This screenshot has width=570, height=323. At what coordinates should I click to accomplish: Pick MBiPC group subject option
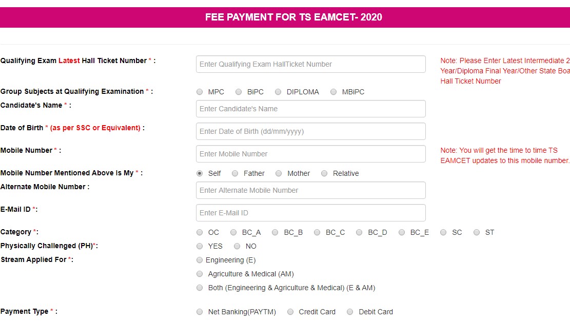333,92
